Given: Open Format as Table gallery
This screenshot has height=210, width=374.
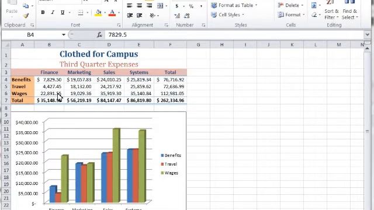Looking at the screenshot, I should coord(234,5).
